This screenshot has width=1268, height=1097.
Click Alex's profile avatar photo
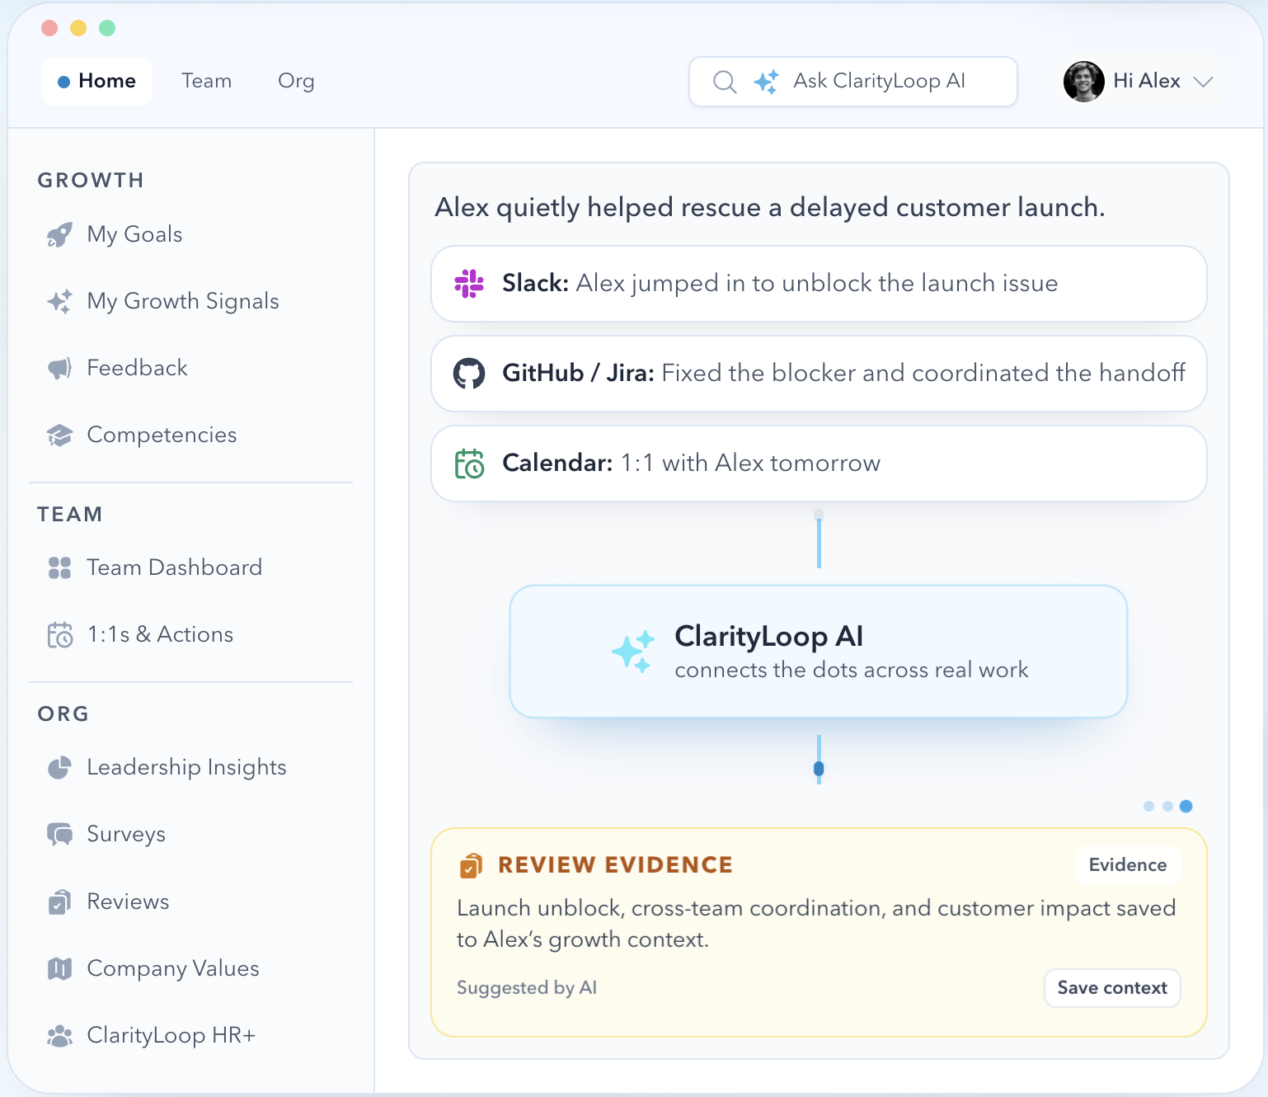click(x=1083, y=82)
